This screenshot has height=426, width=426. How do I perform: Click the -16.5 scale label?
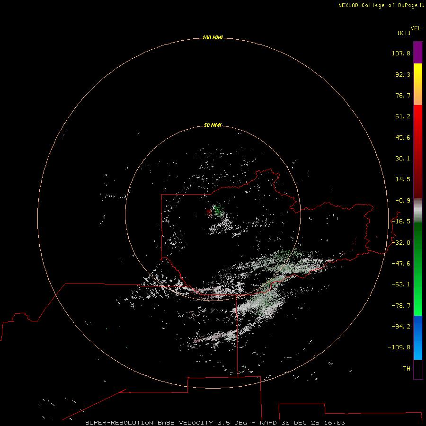[x=401, y=222]
